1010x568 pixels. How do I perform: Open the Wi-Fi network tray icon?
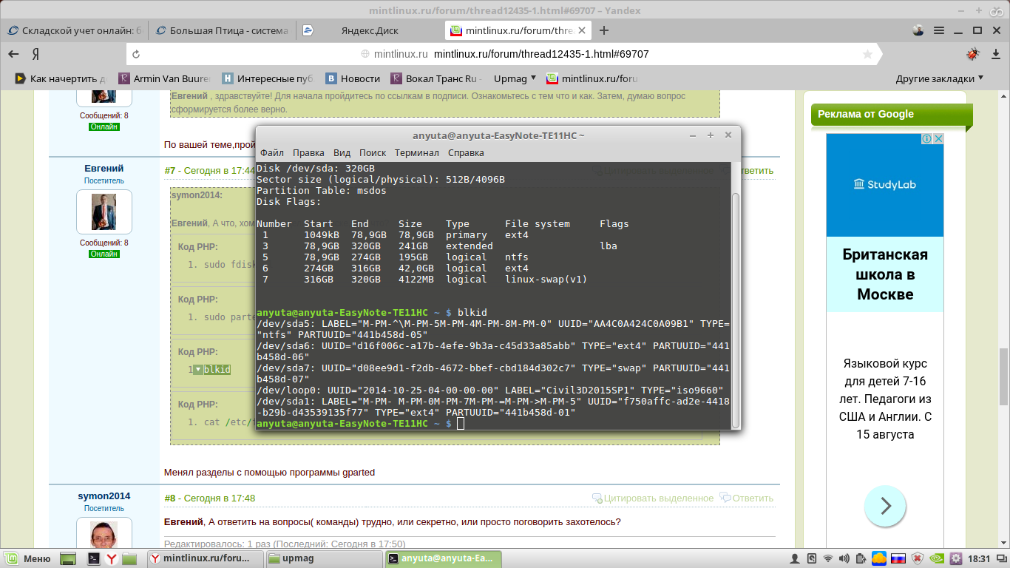click(828, 558)
